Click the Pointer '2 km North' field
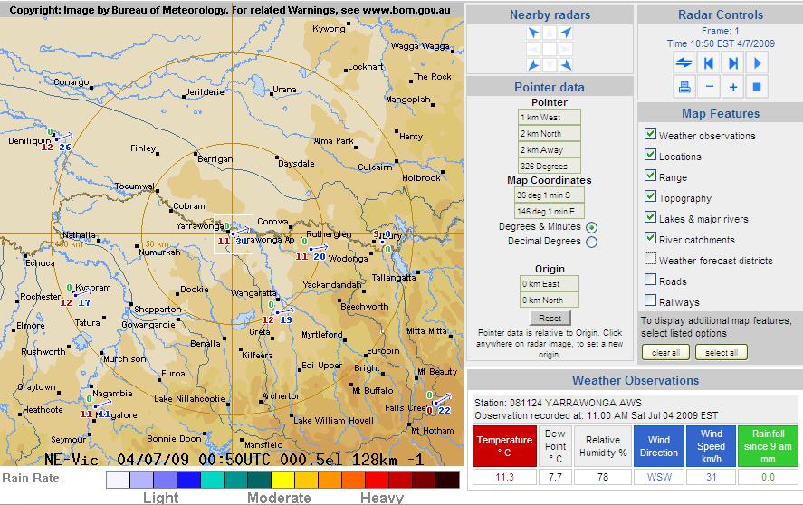This screenshot has height=505, width=803. (x=549, y=134)
